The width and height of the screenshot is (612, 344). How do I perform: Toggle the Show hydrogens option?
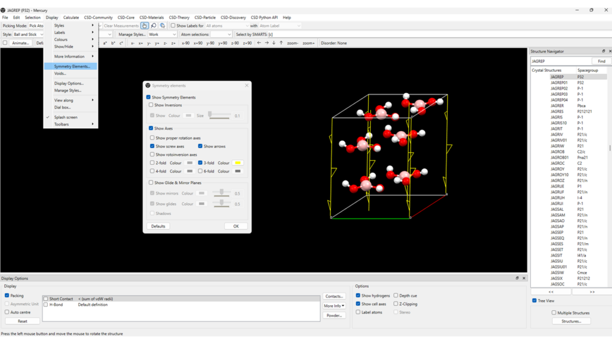coord(358,296)
